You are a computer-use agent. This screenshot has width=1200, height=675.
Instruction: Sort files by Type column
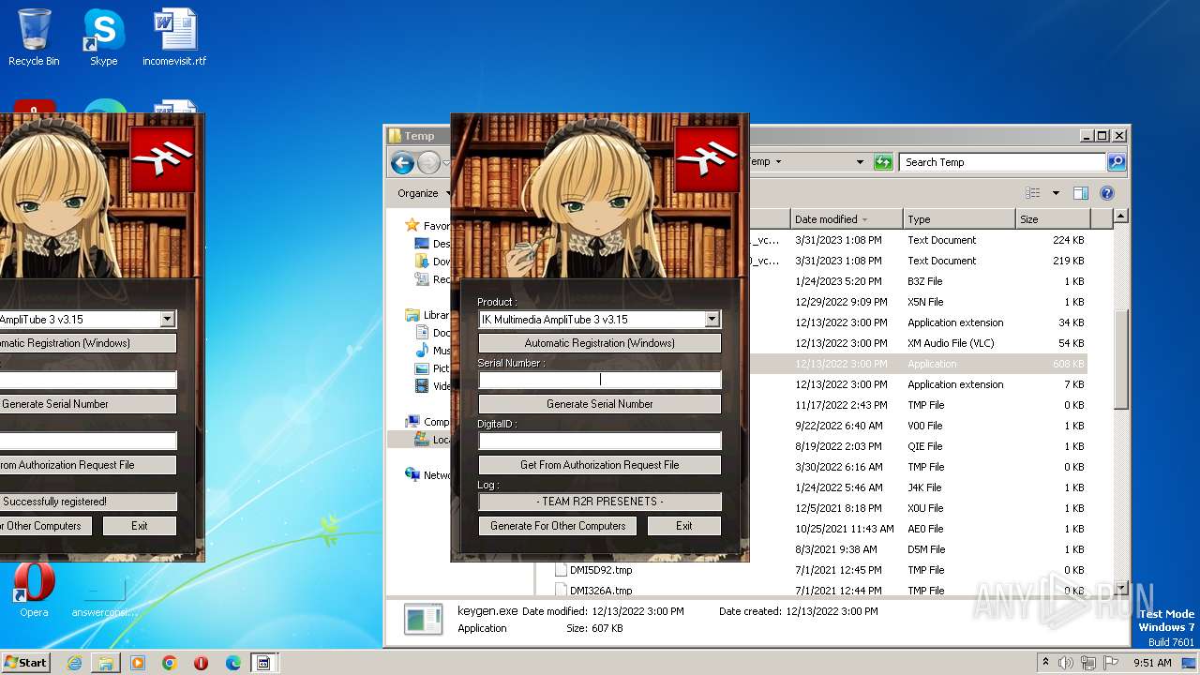pos(959,219)
